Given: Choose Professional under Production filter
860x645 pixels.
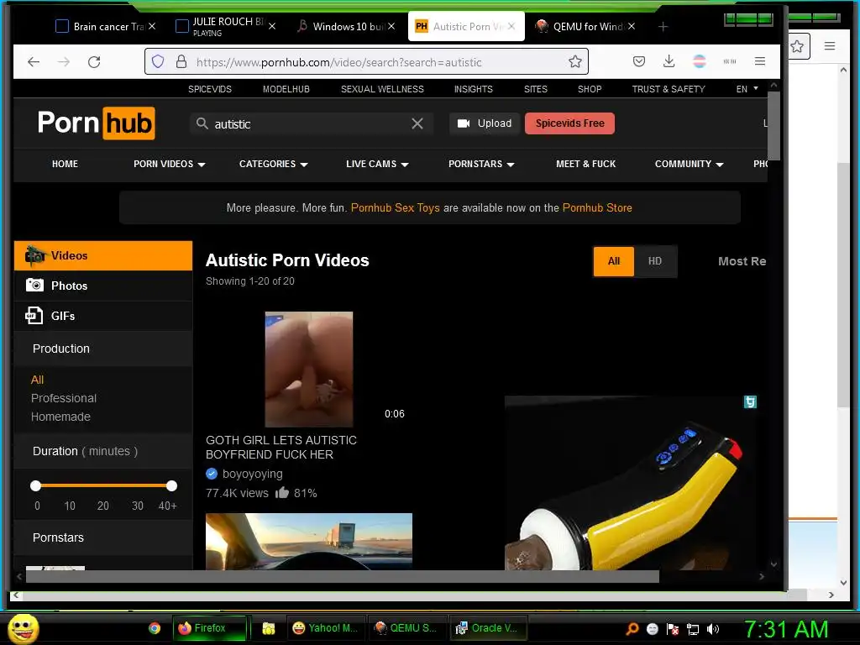Looking at the screenshot, I should pyautogui.click(x=64, y=398).
